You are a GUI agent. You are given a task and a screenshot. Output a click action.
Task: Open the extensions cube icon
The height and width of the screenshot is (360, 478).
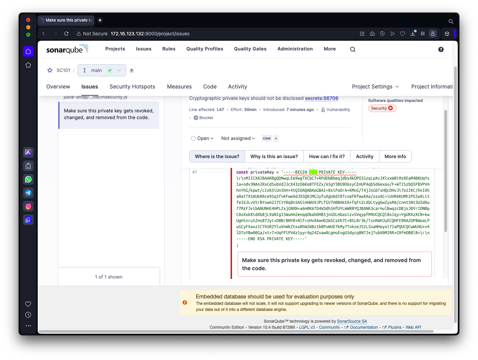click(x=447, y=34)
